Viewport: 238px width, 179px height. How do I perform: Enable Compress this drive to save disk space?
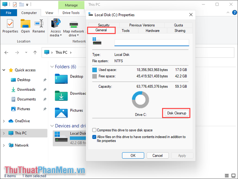[94, 130]
